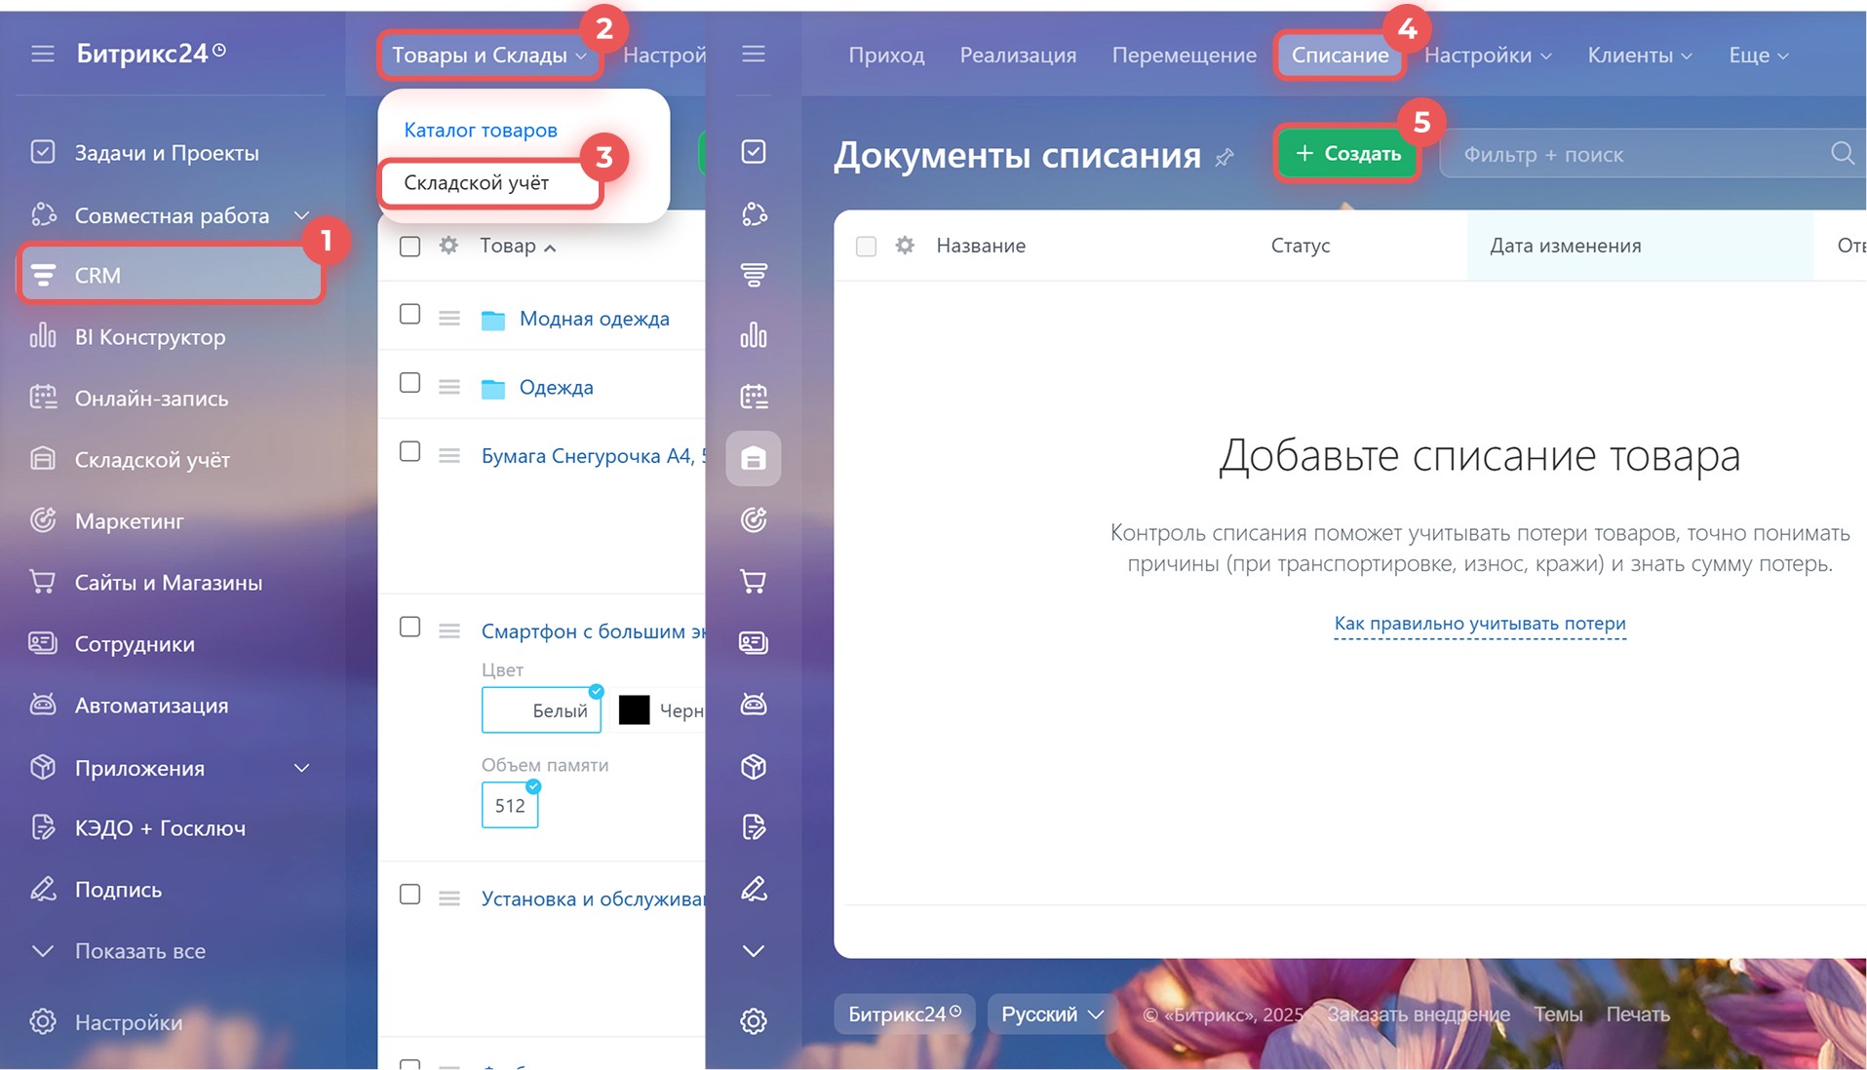
Task: Toggle the select-all checkbox in Товар header
Action: coord(410,247)
